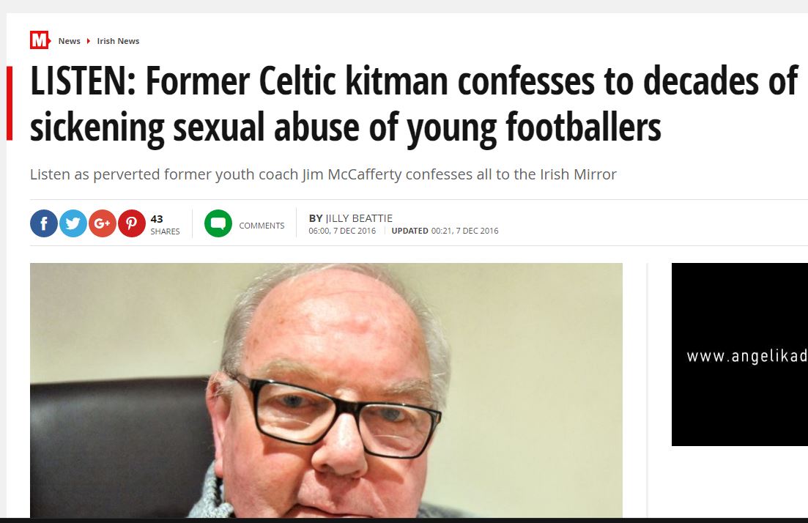The image size is (808, 523).
Task: Click the article subheading about Jim McCafferty
Action: 323,174
